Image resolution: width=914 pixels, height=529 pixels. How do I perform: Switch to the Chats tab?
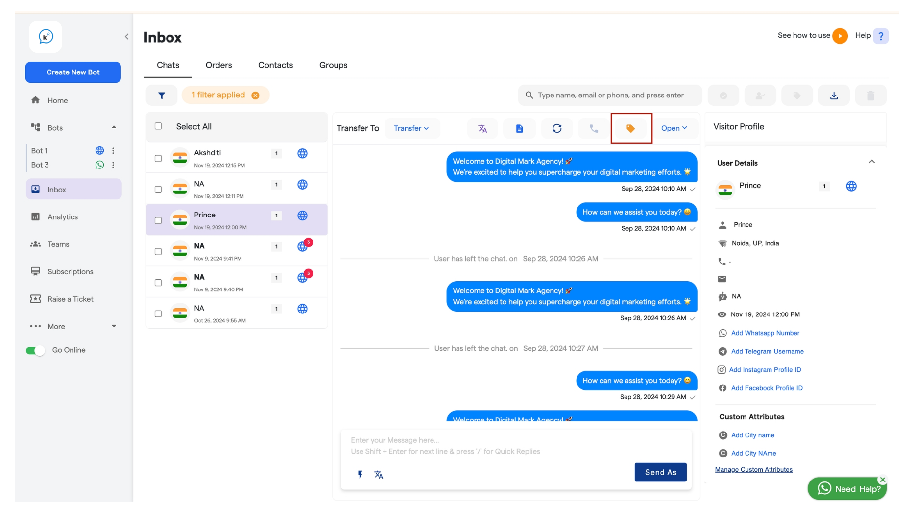pos(168,65)
